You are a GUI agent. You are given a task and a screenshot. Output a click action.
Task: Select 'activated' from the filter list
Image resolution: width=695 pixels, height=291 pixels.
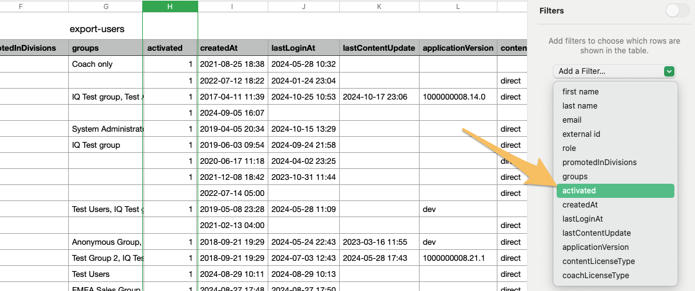point(615,191)
